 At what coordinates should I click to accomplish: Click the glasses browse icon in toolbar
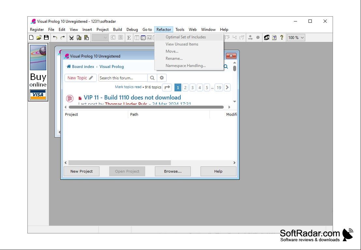pos(149,37)
